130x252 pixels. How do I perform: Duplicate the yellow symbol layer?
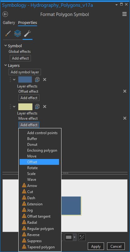coord(37,107)
